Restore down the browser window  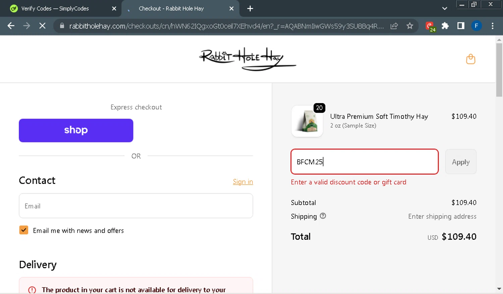coord(474,5)
